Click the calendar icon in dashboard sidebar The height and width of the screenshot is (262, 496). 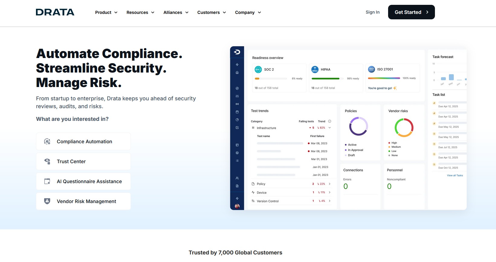[x=237, y=112]
